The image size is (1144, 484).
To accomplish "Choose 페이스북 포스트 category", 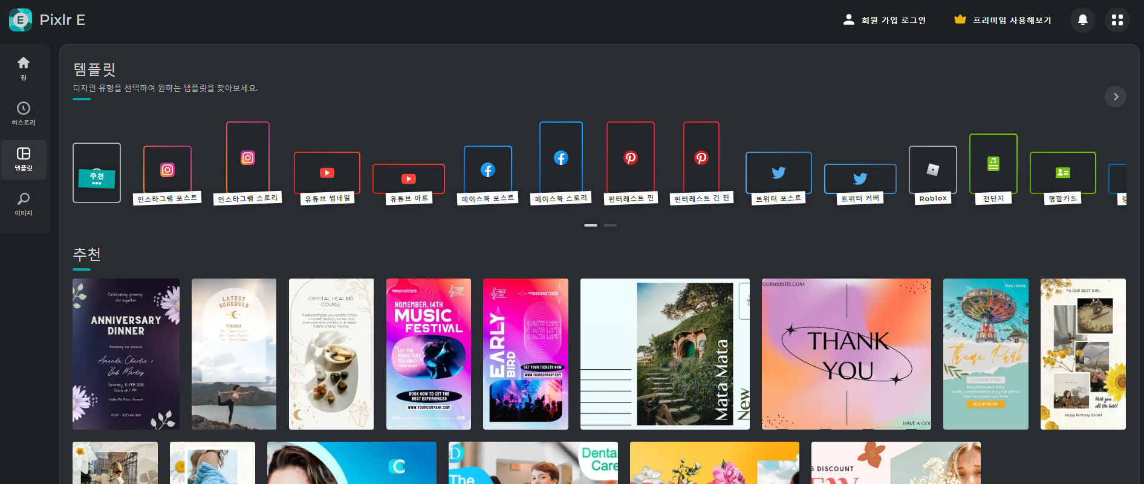I will (488, 176).
